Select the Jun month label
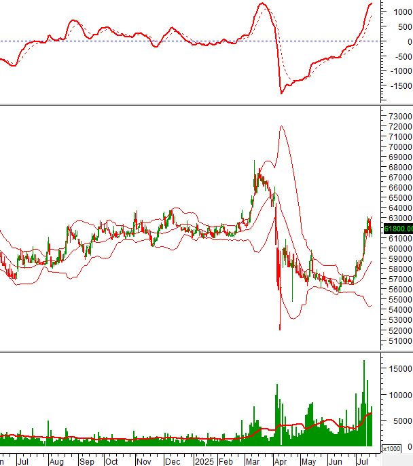This screenshot has height=466, width=413. pyautogui.click(x=336, y=461)
